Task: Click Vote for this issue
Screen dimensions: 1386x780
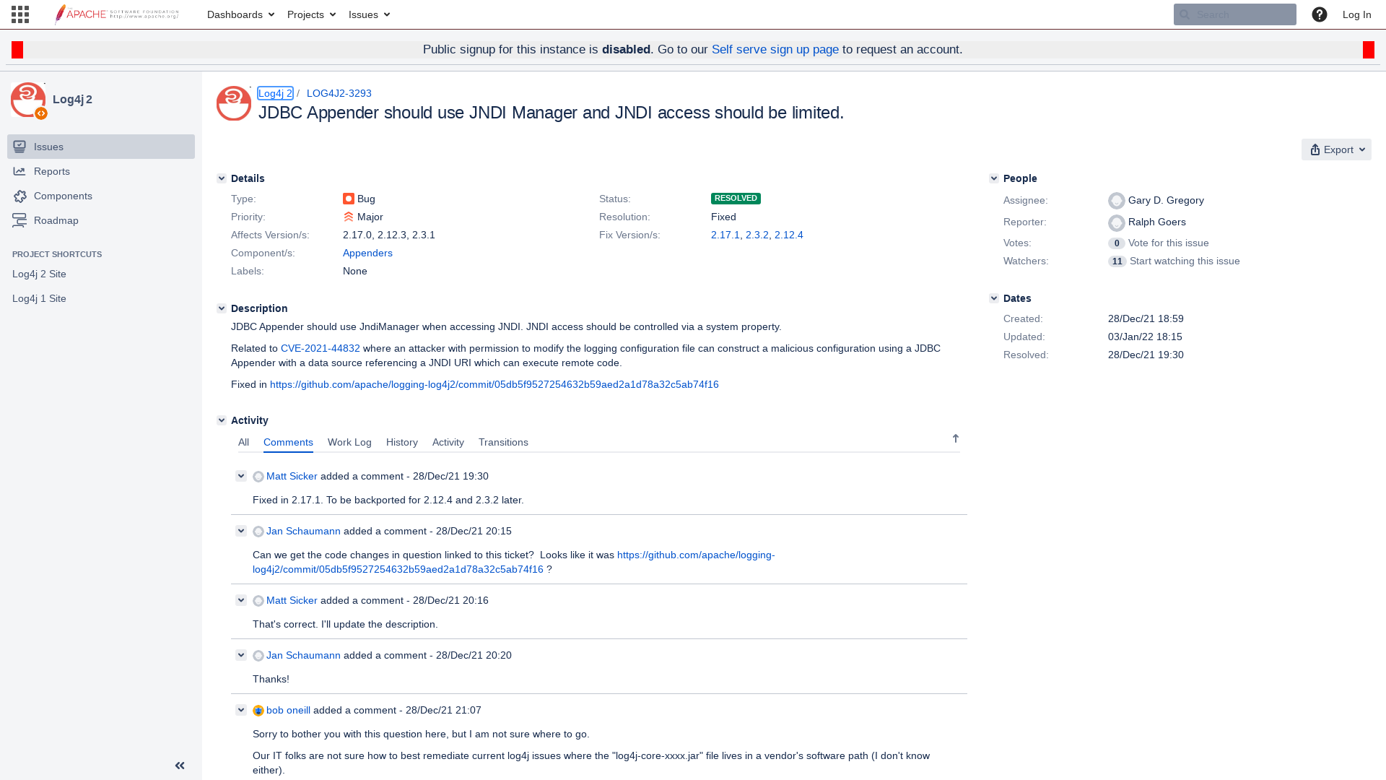Action: pyautogui.click(x=1169, y=243)
